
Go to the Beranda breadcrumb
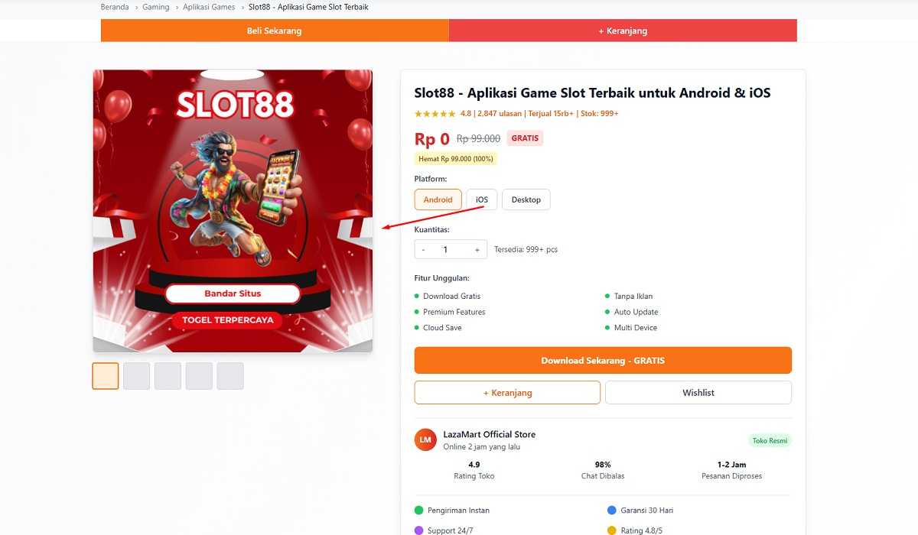point(115,7)
